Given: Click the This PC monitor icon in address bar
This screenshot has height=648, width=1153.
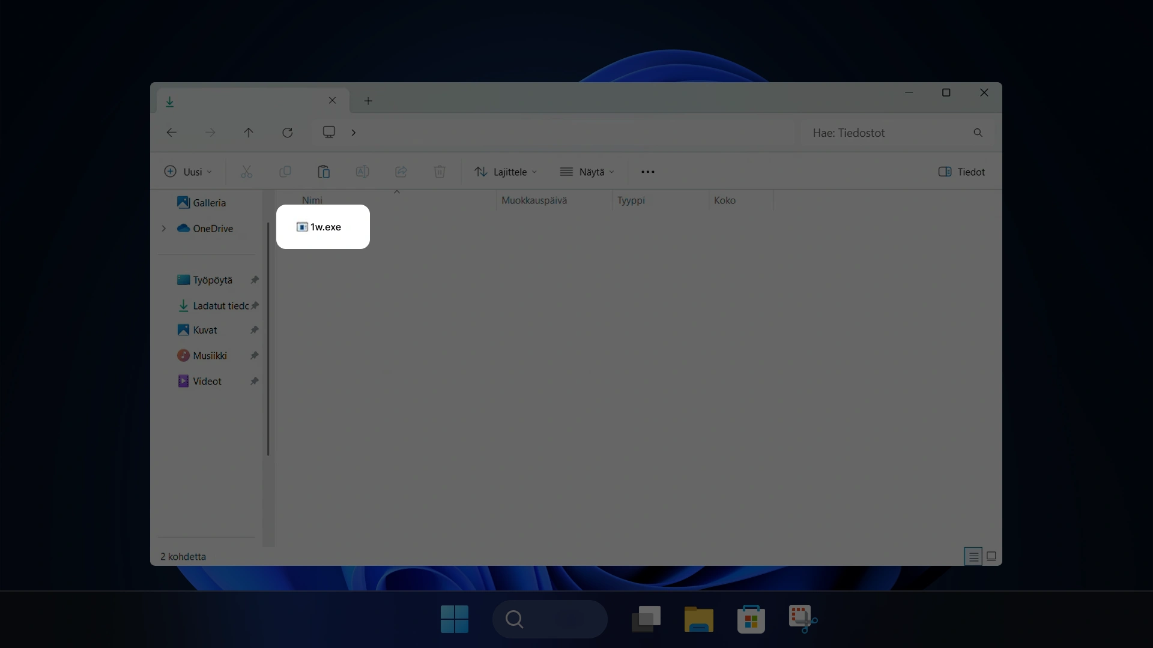Looking at the screenshot, I should tap(329, 132).
